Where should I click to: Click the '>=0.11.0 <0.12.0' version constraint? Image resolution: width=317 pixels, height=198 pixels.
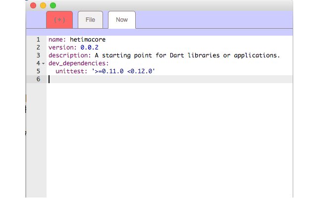tap(123, 71)
